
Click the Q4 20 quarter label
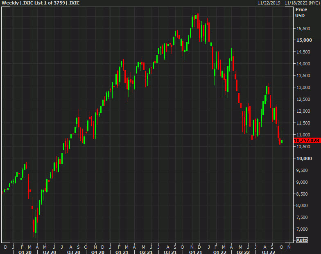coord(98,252)
